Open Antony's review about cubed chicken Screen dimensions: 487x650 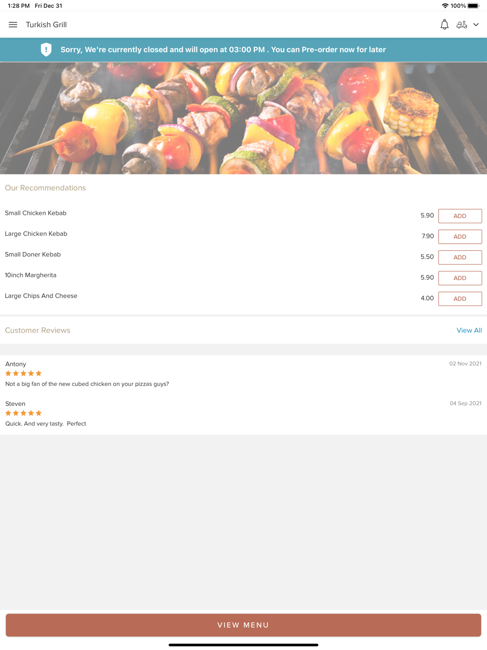point(87,384)
